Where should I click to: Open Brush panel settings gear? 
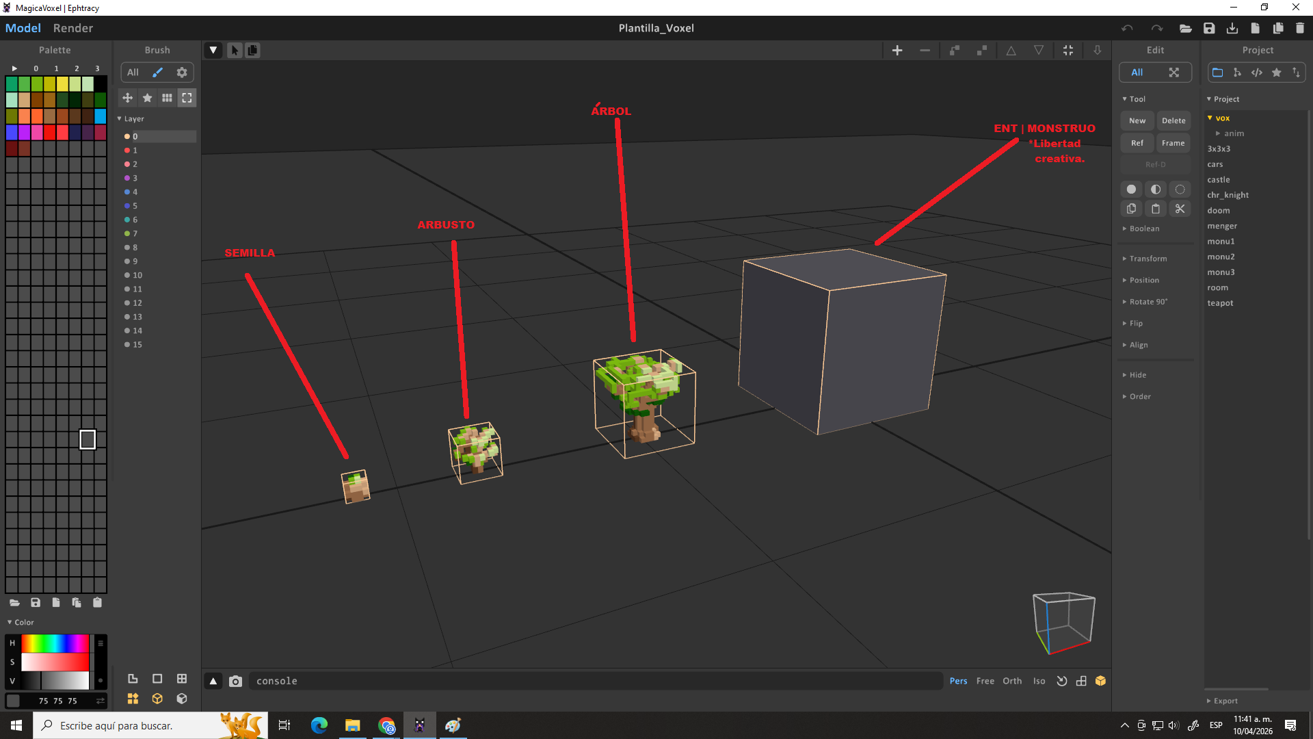point(182,72)
